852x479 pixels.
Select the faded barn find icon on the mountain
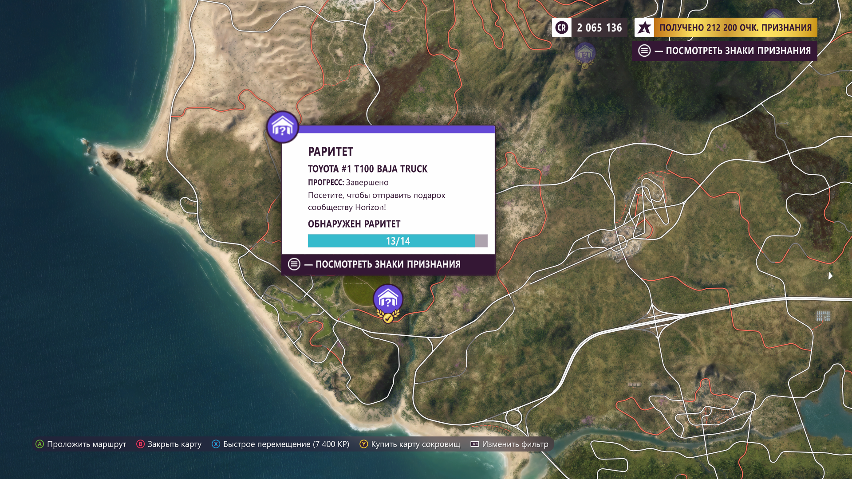coord(585,55)
